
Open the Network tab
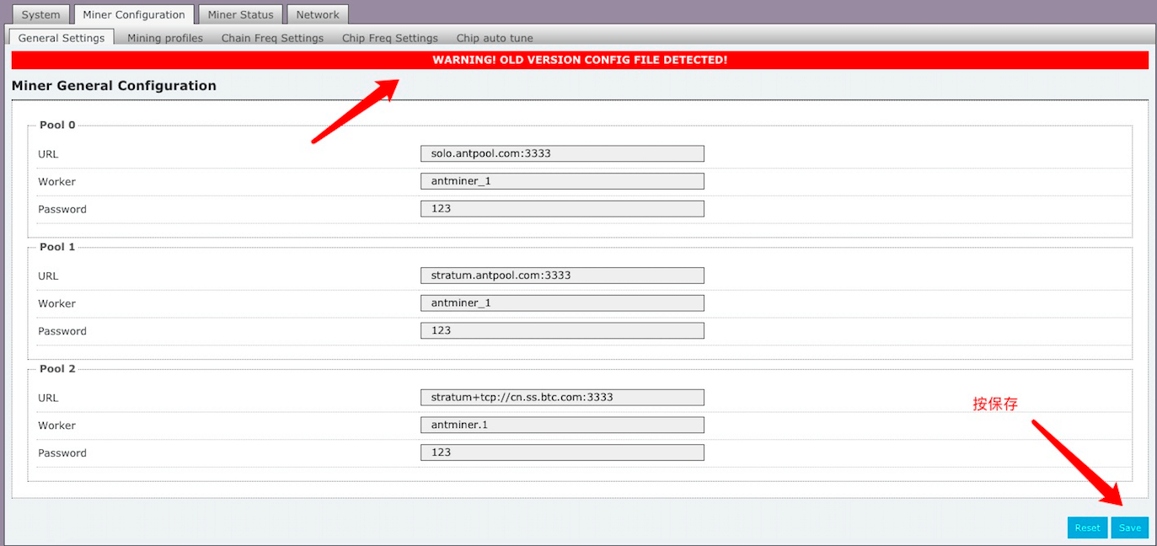[318, 14]
